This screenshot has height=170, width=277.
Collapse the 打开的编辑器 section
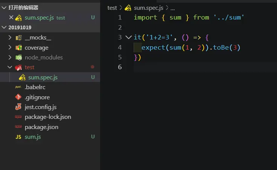tap(4, 8)
